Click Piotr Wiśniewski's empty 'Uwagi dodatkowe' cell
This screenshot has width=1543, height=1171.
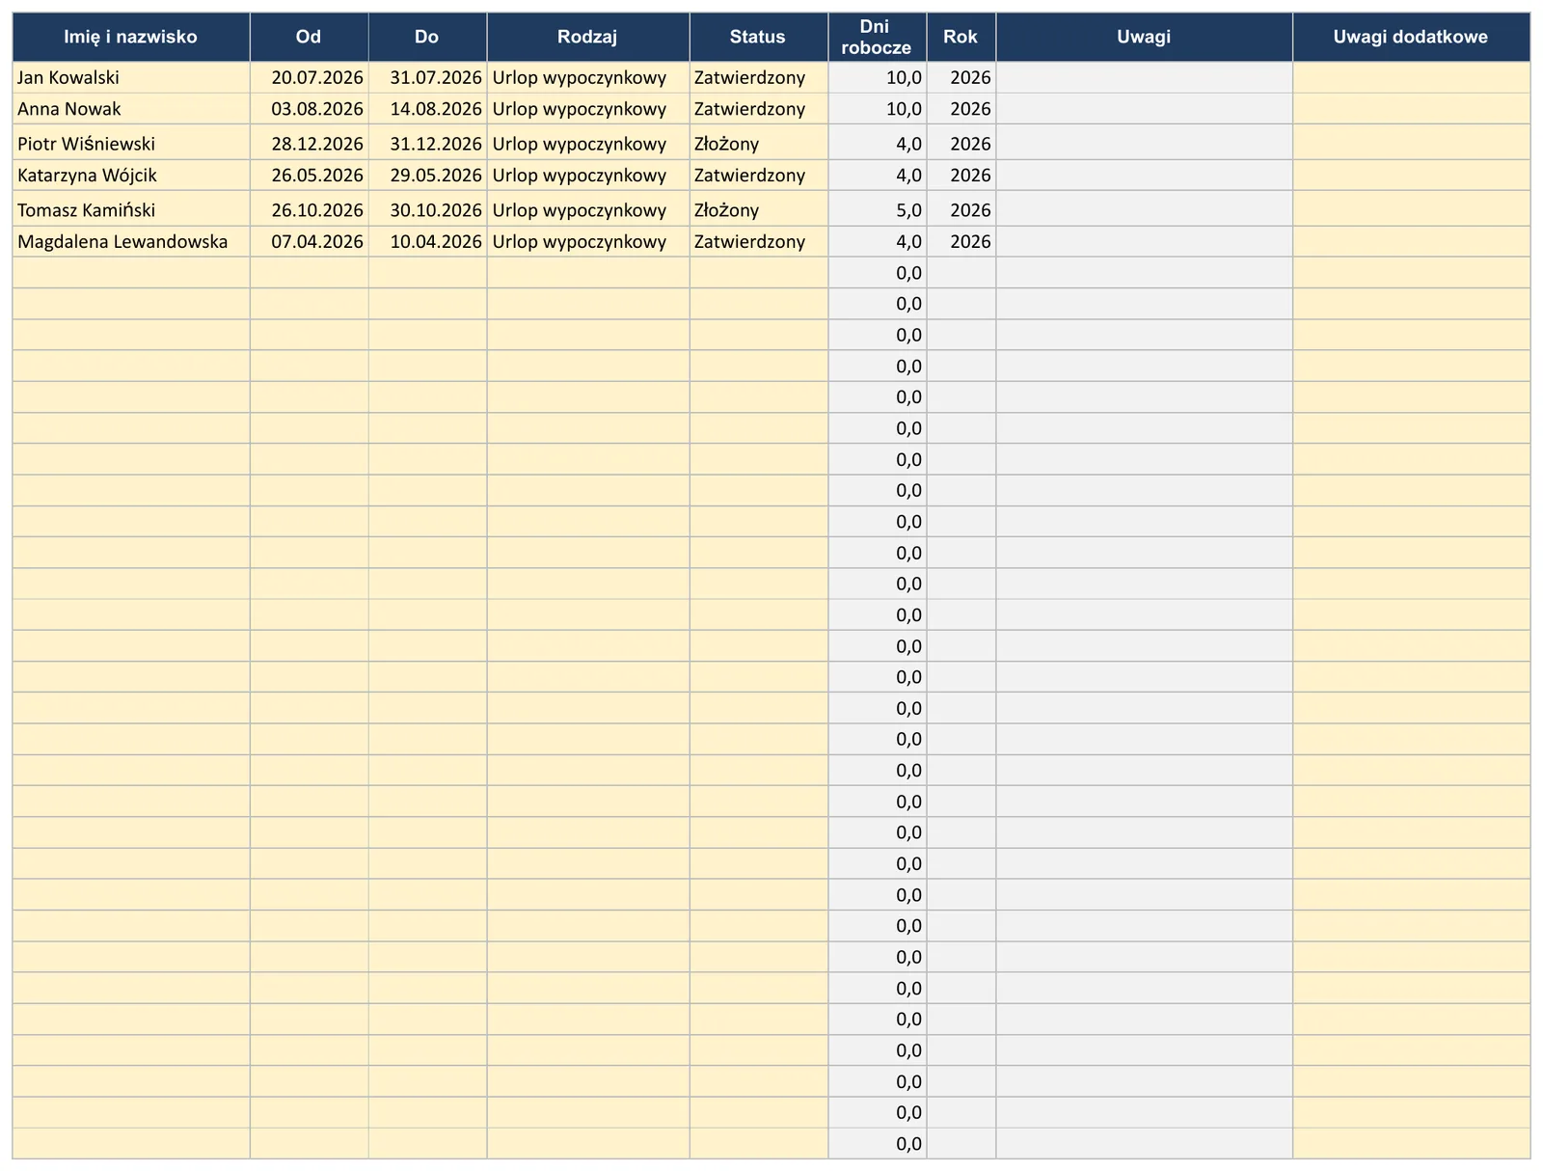pyautogui.click(x=1411, y=144)
